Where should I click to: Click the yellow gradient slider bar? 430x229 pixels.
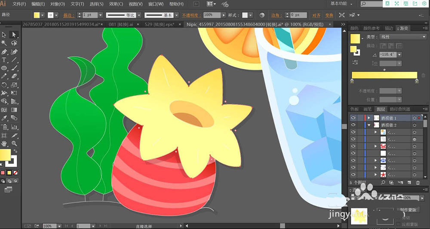tap(384, 75)
